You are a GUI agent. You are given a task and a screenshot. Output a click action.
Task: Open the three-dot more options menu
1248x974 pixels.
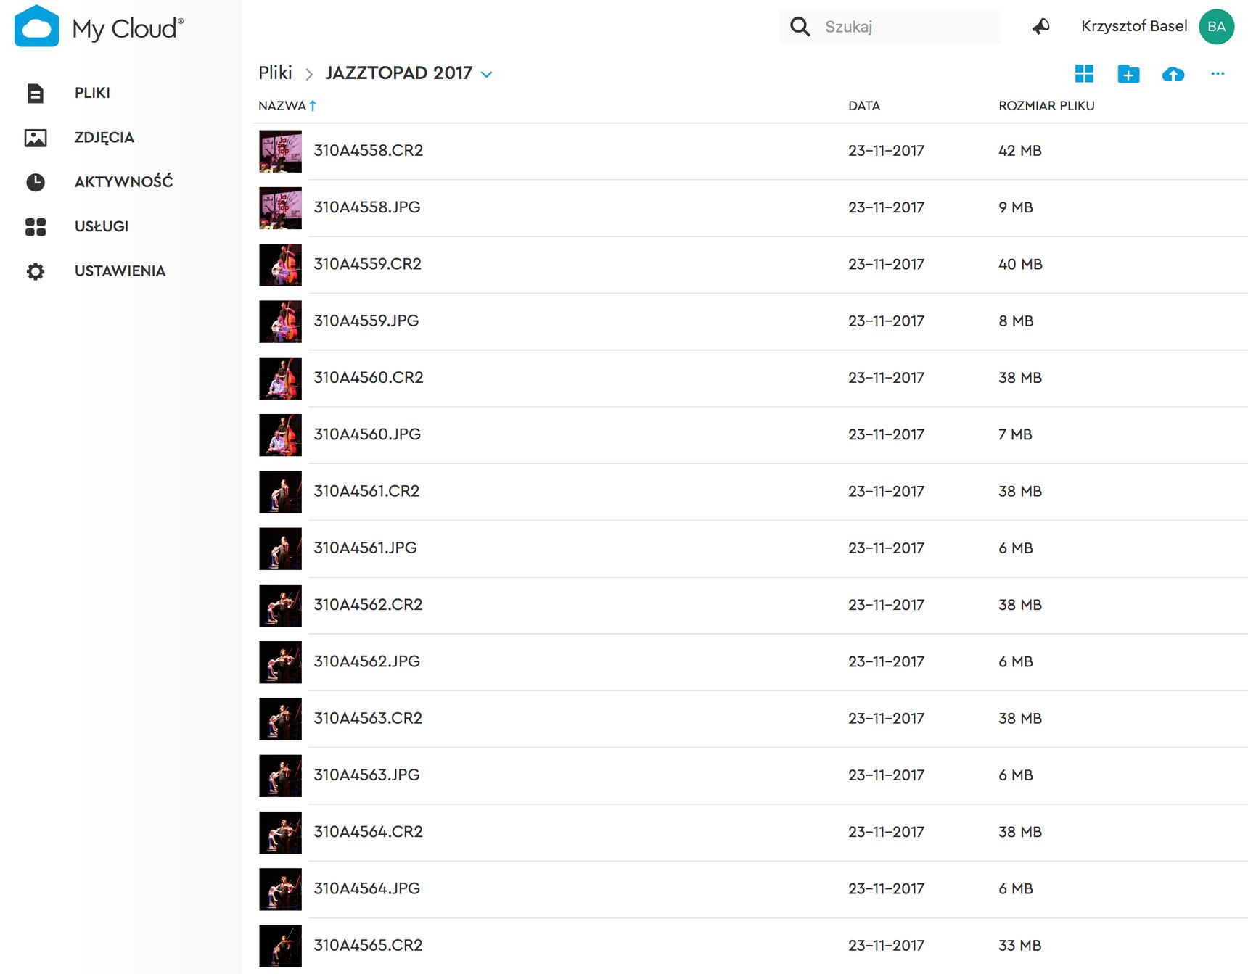(1218, 73)
